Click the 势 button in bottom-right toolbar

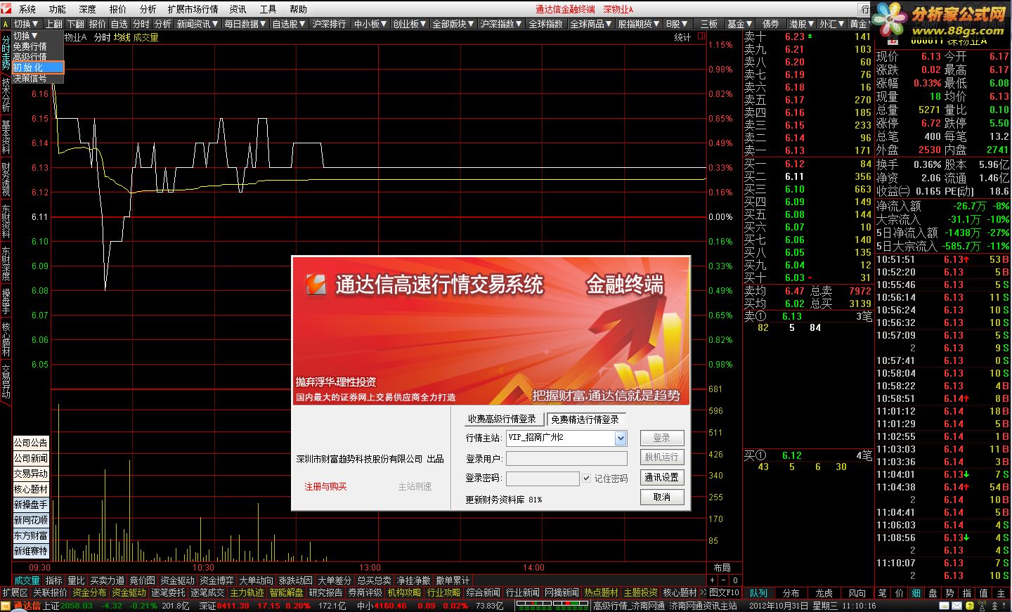950,593
